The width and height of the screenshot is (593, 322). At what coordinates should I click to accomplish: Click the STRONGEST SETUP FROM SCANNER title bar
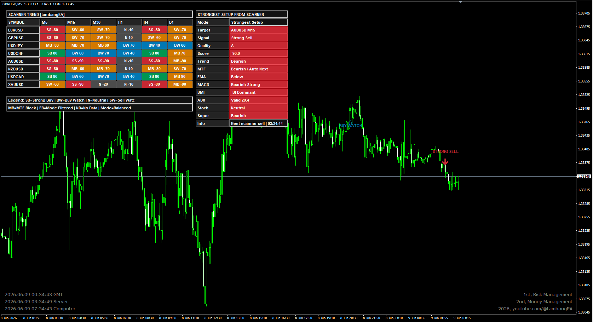click(x=242, y=15)
